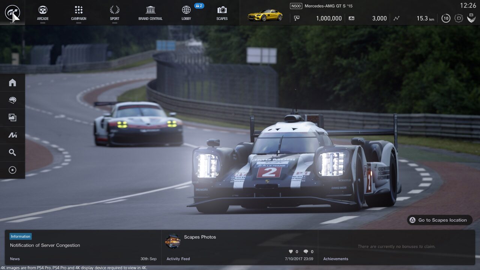This screenshot has width=480, height=270.
Task: Click the Gran Turismo logo icon
Action: [x=12, y=12]
